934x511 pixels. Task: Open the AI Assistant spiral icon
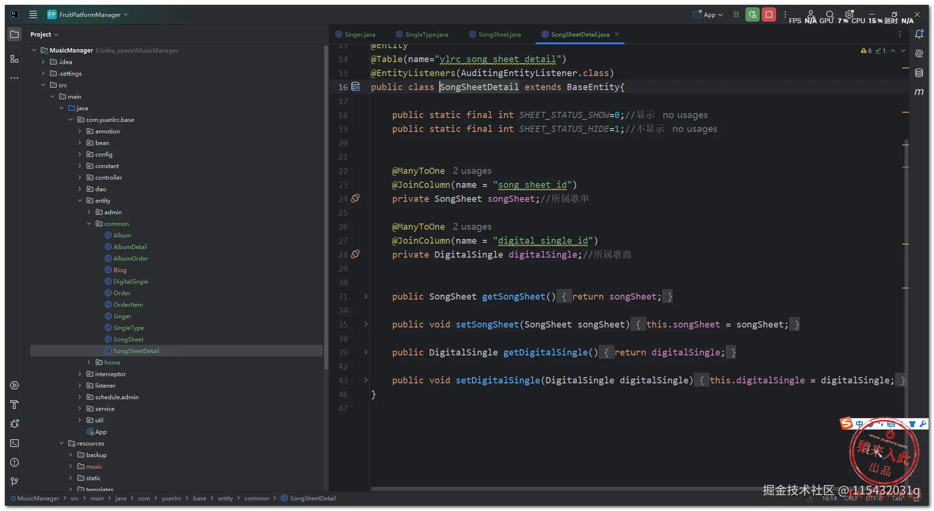coord(919,53)
